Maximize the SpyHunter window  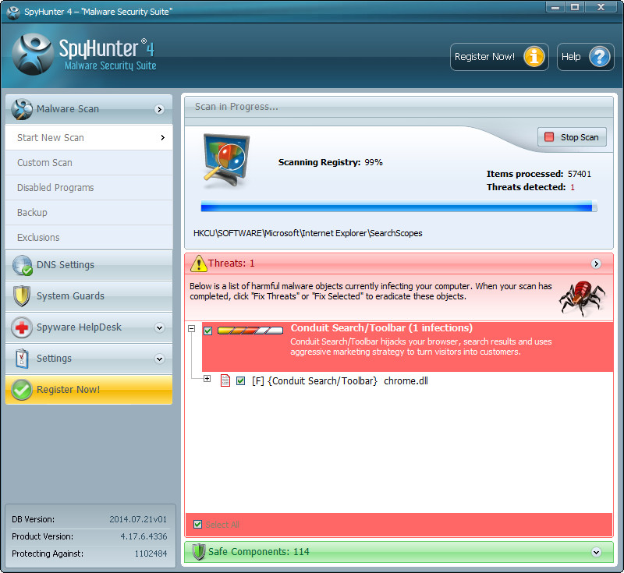[x=575, y=8]
